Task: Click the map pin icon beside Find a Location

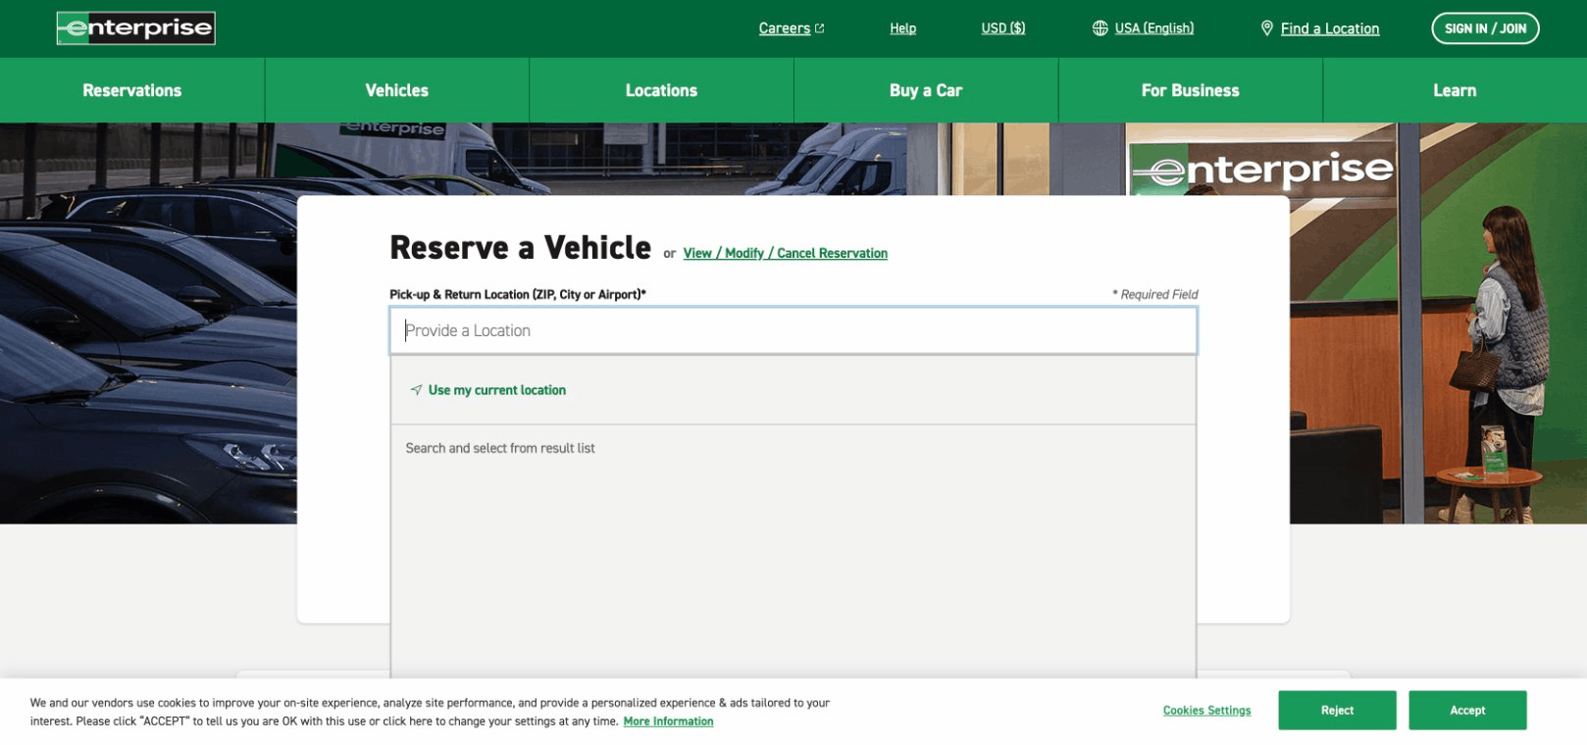Action: [x=1266, y=28]
